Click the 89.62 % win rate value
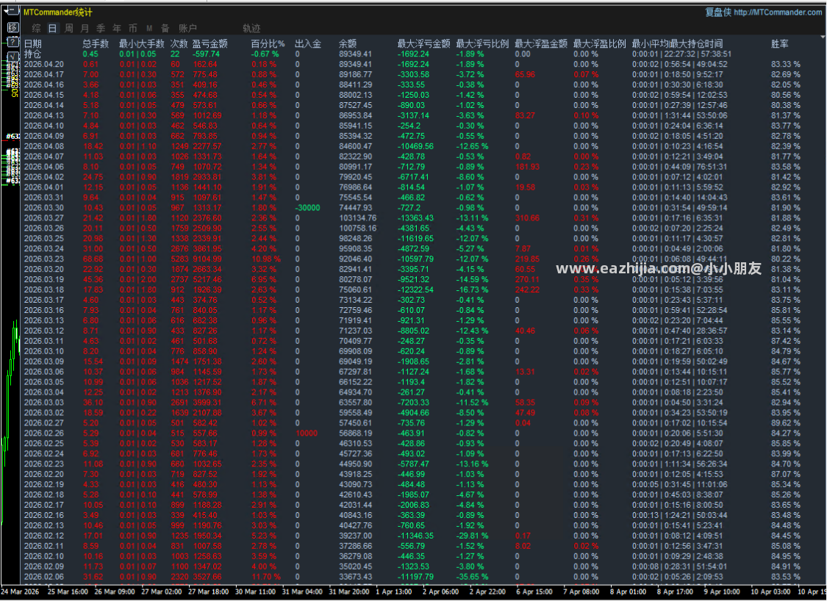The height and width of the screenshot is (601, 827). 785,423
